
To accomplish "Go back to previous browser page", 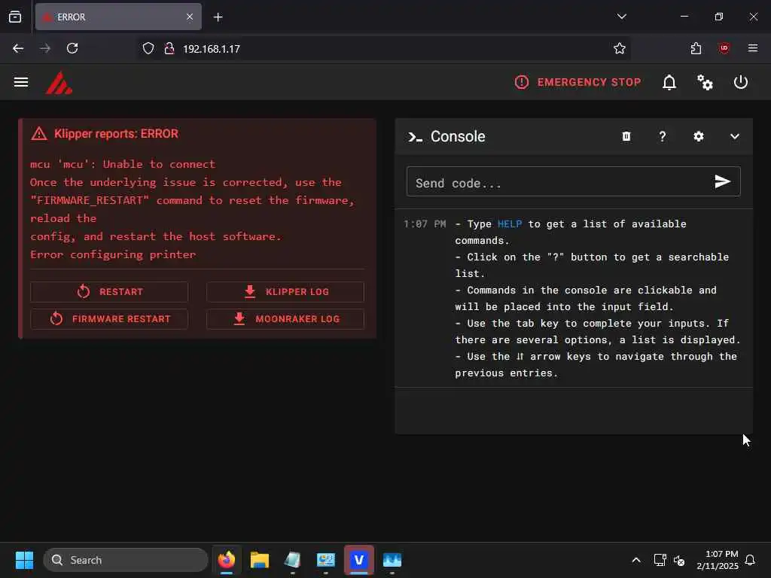I will pos(18,48).
